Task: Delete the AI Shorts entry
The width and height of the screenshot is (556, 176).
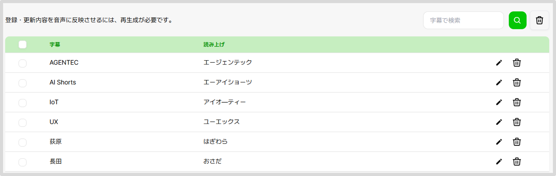Action: (x=517, y=82)
